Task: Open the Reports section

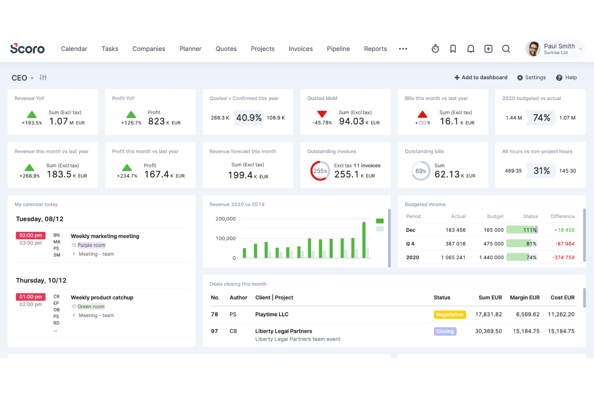Action: pos(375,49)
